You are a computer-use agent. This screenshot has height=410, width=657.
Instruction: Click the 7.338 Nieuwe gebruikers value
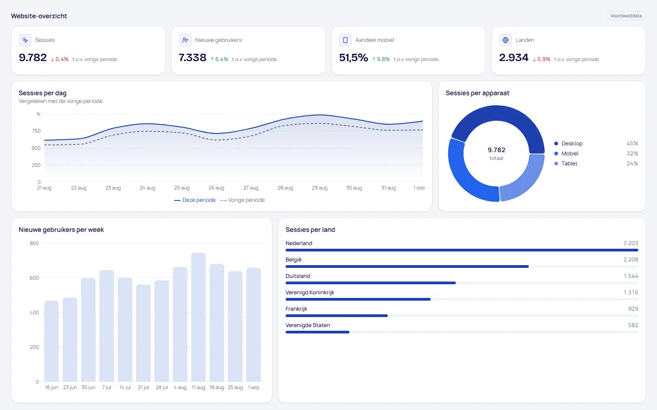pyautogui.click(x=193, y=57)
